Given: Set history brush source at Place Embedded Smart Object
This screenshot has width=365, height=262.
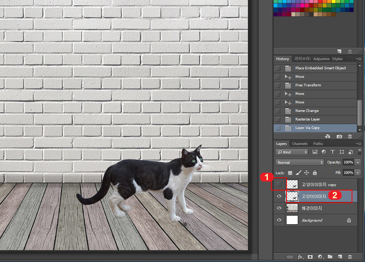Looking at the screenshot, I should coord(278,68).
